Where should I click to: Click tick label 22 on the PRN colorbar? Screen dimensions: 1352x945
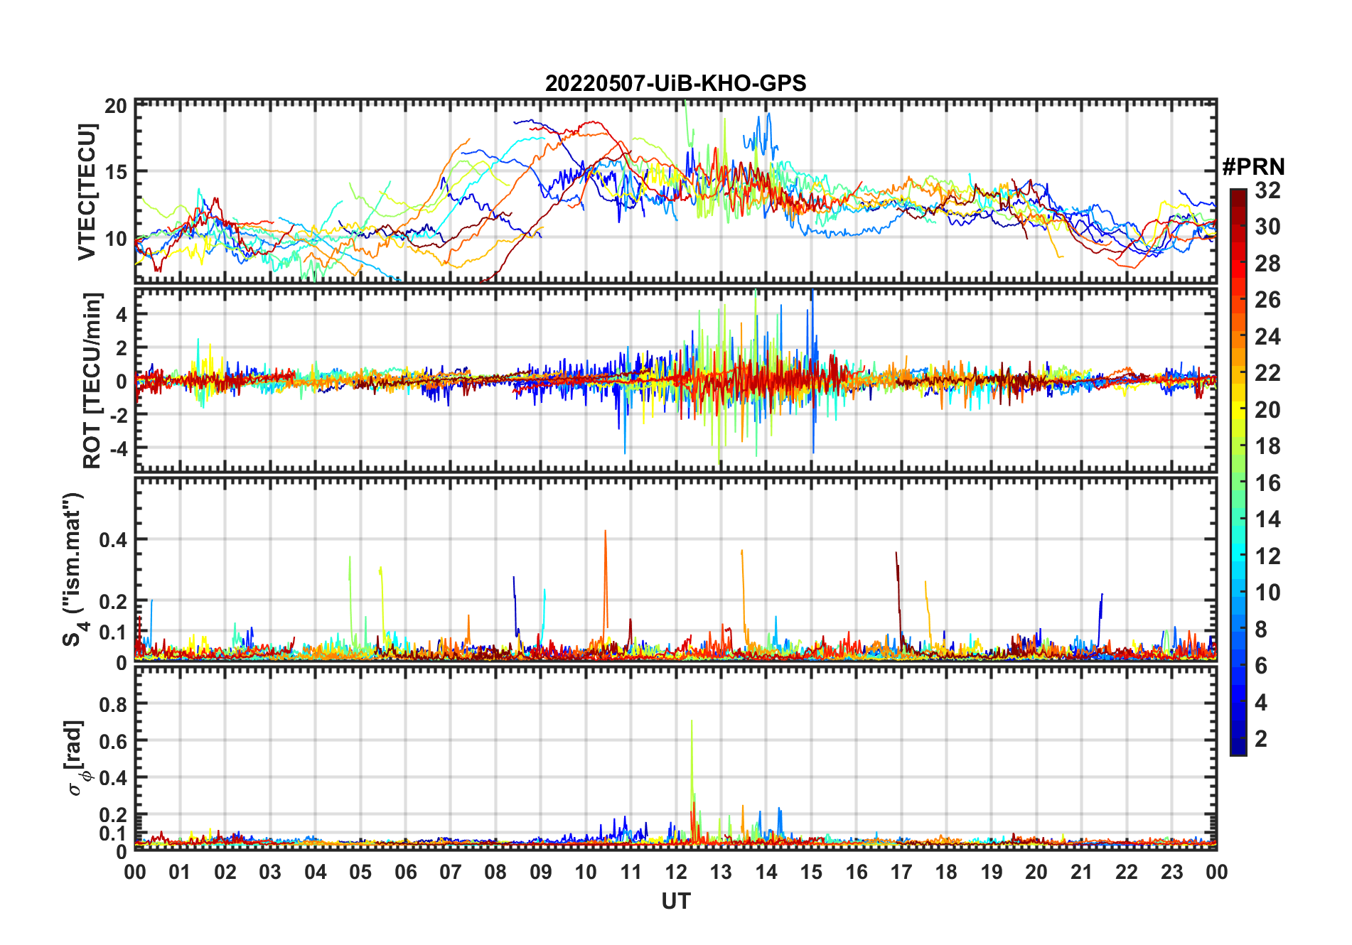(x=1267, y=373)
